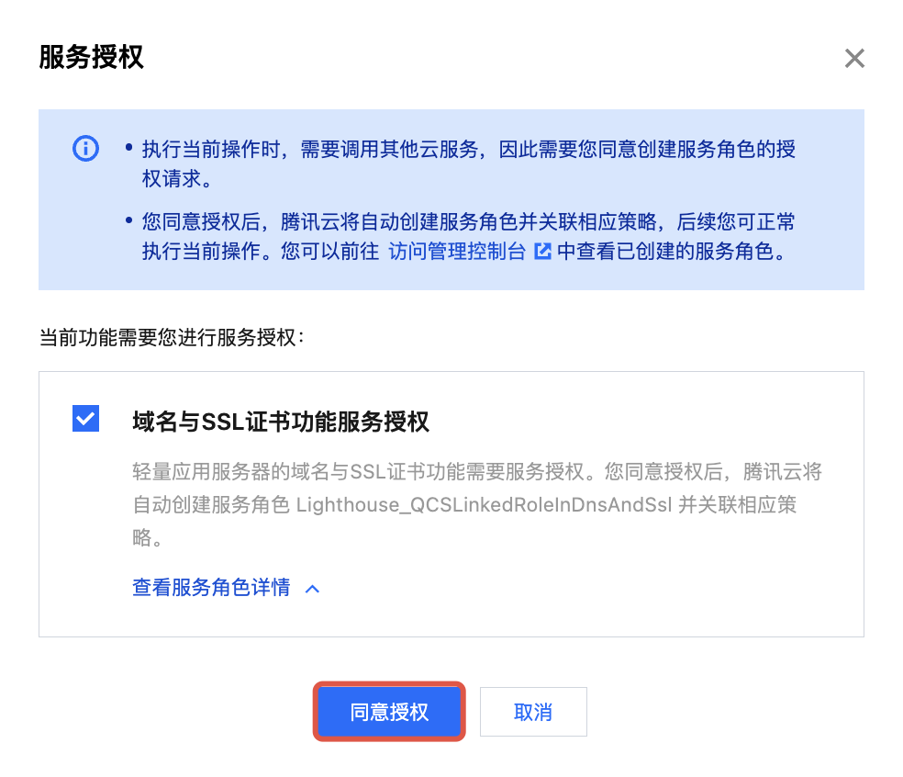Close the 服务授权 dialog with the X icon
This screenshot has height=777, width=903.
coord(854,58)
